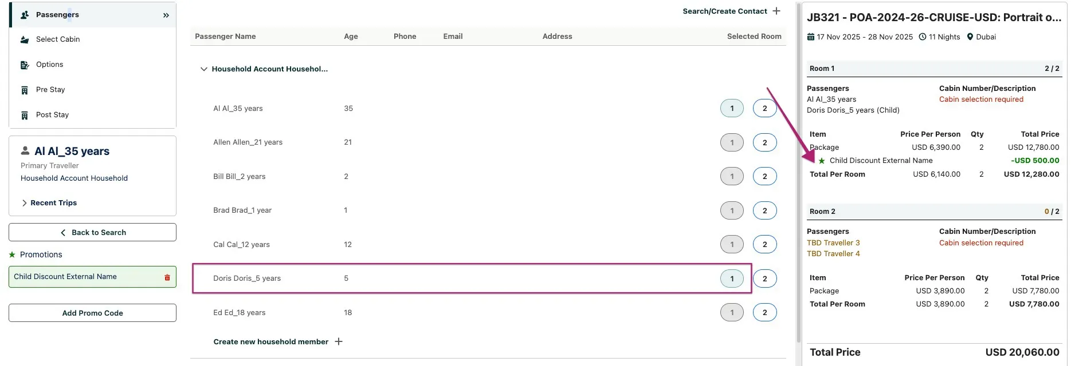The height and width of the screenshot is (366, 1071).
Task: Go to the Select Cabin step
Action: (58, 39)
